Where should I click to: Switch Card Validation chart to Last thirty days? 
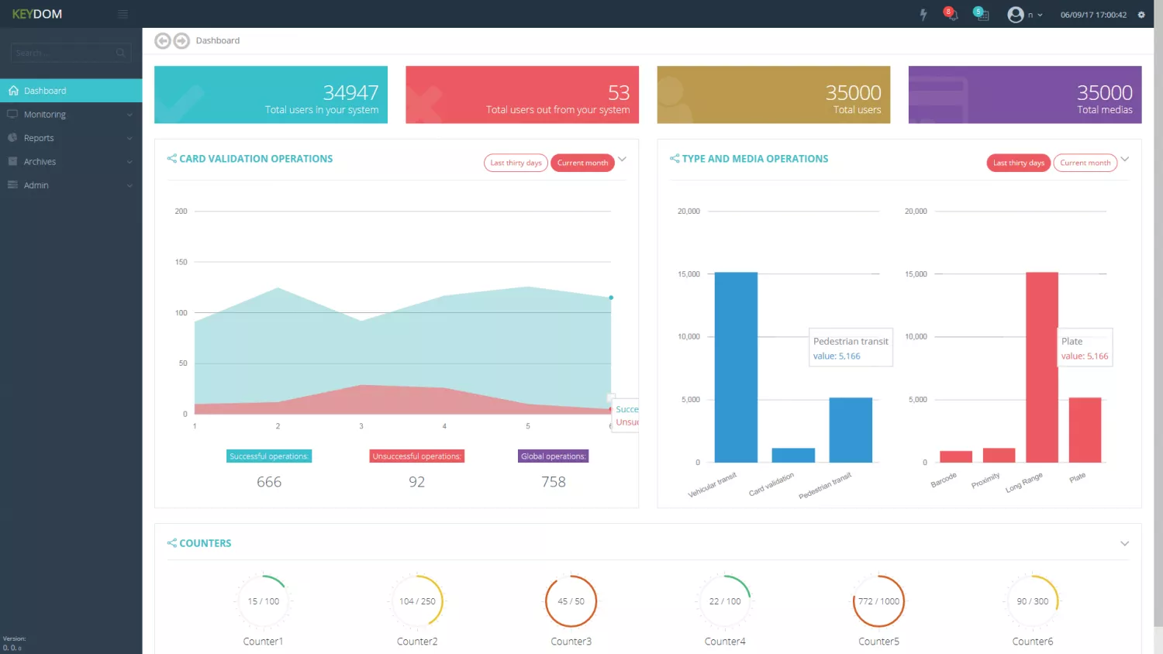pyautogui.click(x=516, y=163)
